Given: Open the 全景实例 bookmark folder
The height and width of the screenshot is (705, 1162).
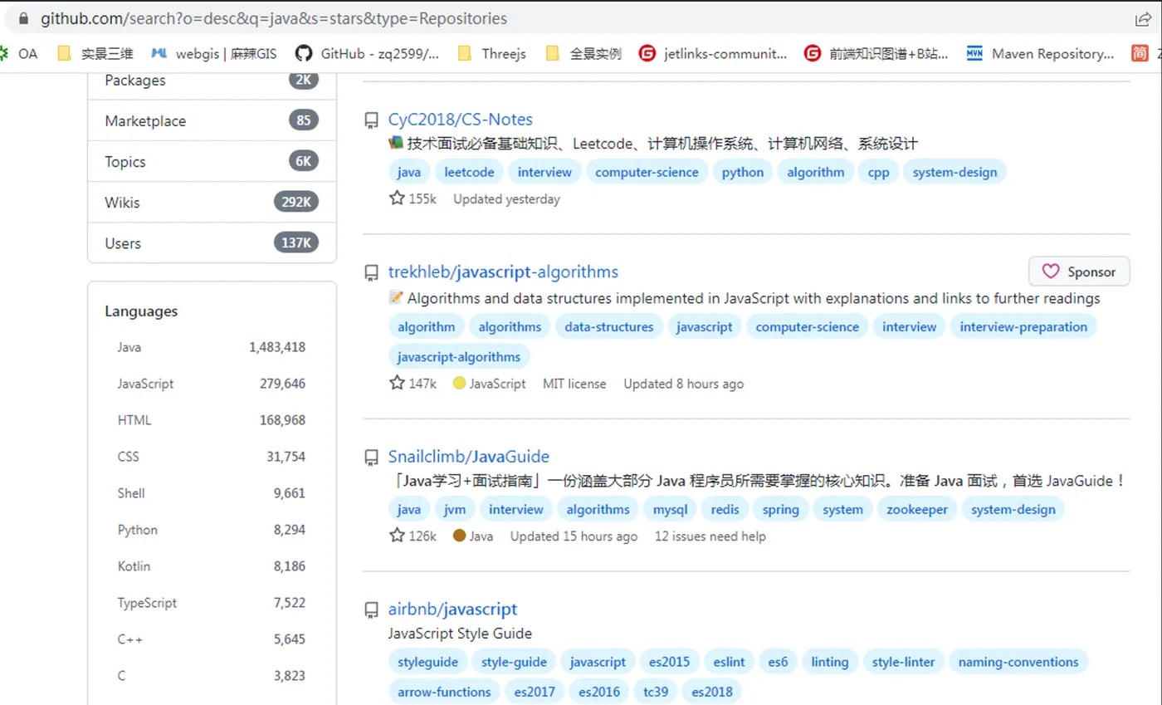Looking at the screenshot, I should (583, 54).
